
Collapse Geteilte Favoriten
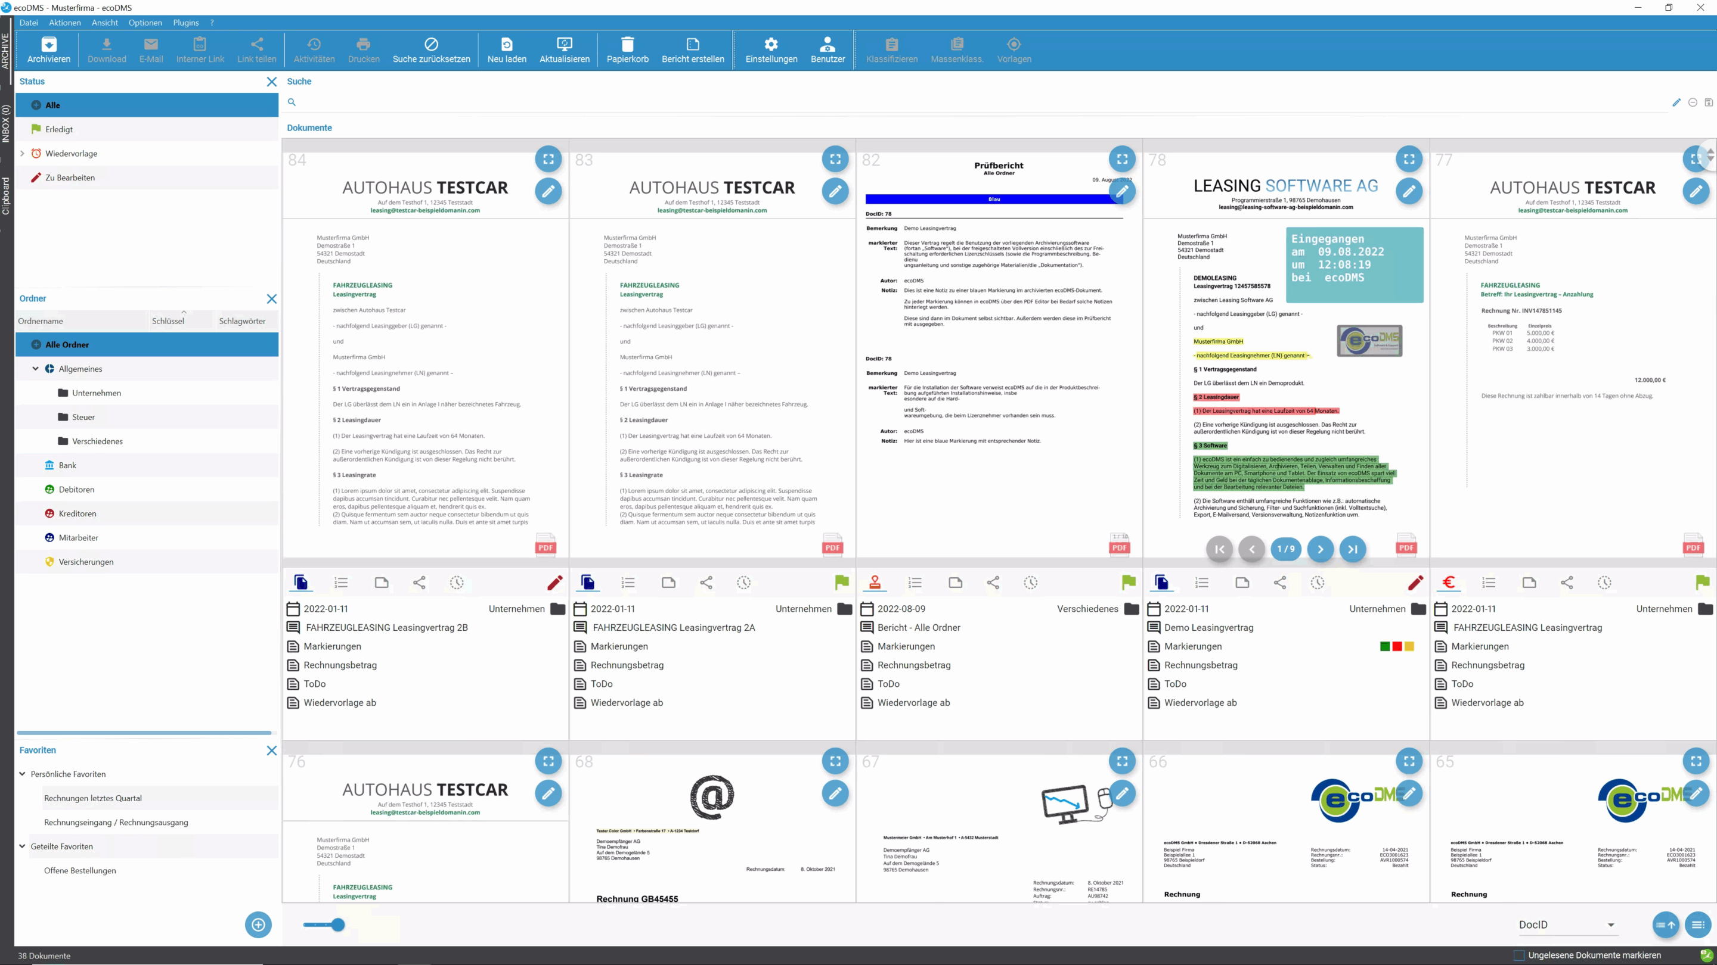pyautogui.click(x=22, y=846)
